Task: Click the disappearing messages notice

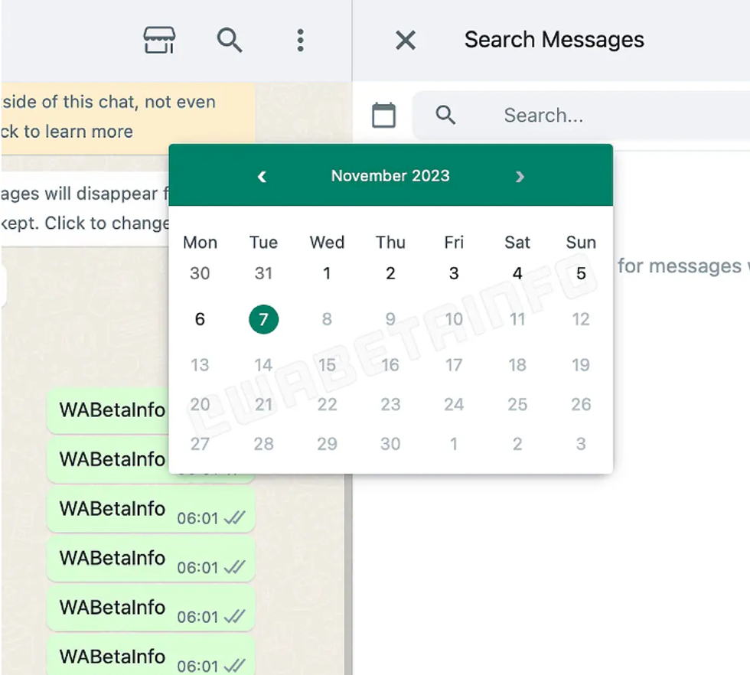Action: pyautogui.click(x=86, y=208)
